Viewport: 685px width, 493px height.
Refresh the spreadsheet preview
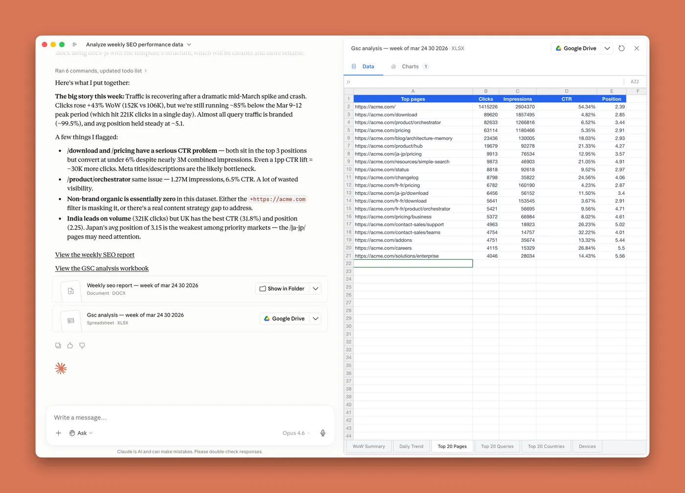621,48
